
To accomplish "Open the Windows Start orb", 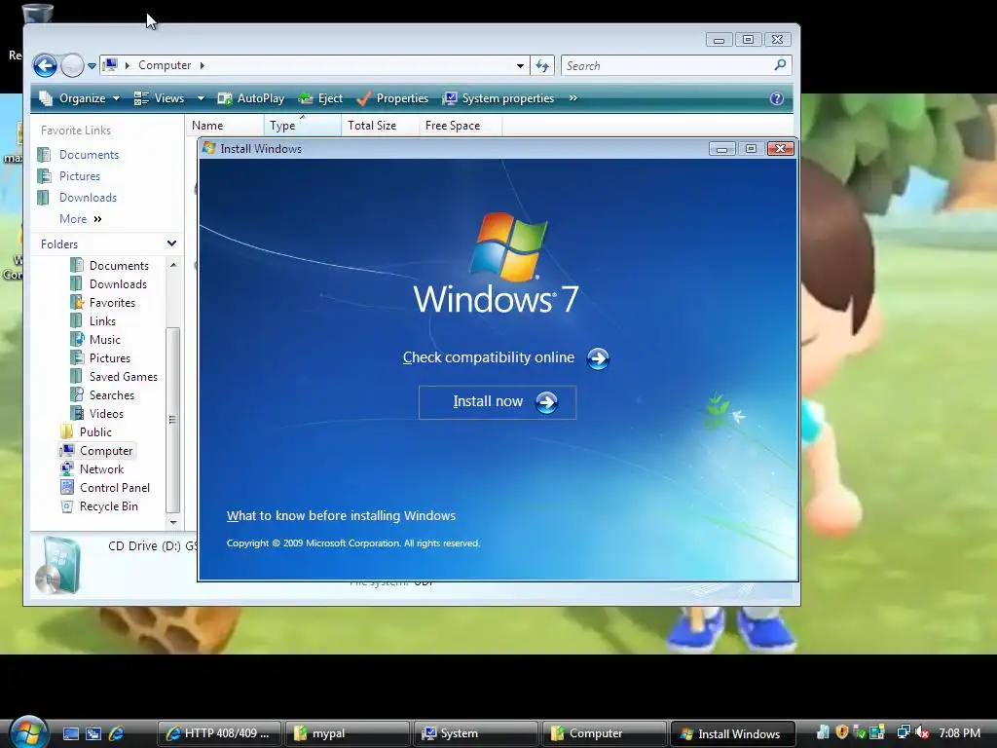I will [28, 732].
